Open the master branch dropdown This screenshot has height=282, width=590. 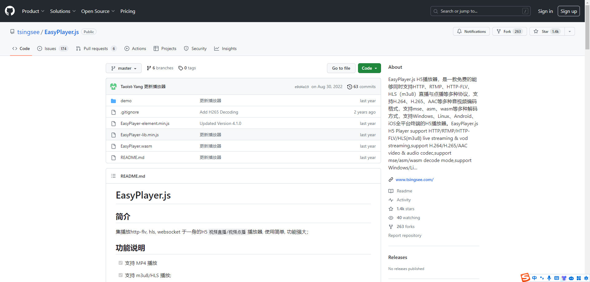[124, 68]
